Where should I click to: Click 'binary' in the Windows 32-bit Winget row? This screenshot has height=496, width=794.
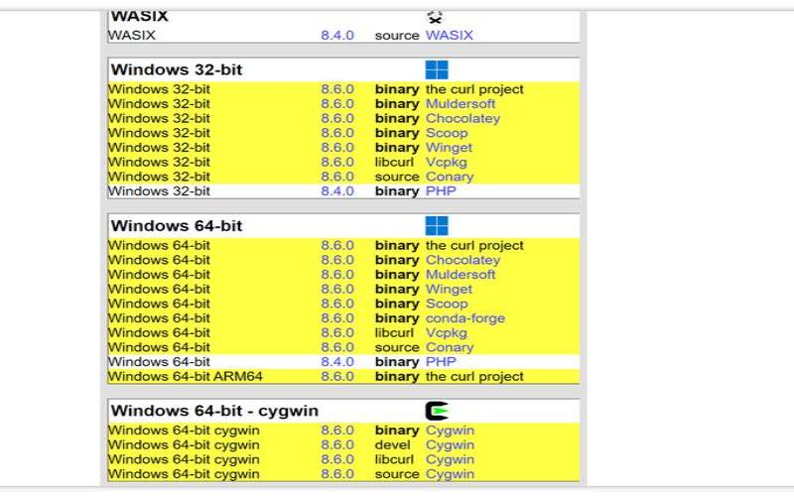point(397,148)
